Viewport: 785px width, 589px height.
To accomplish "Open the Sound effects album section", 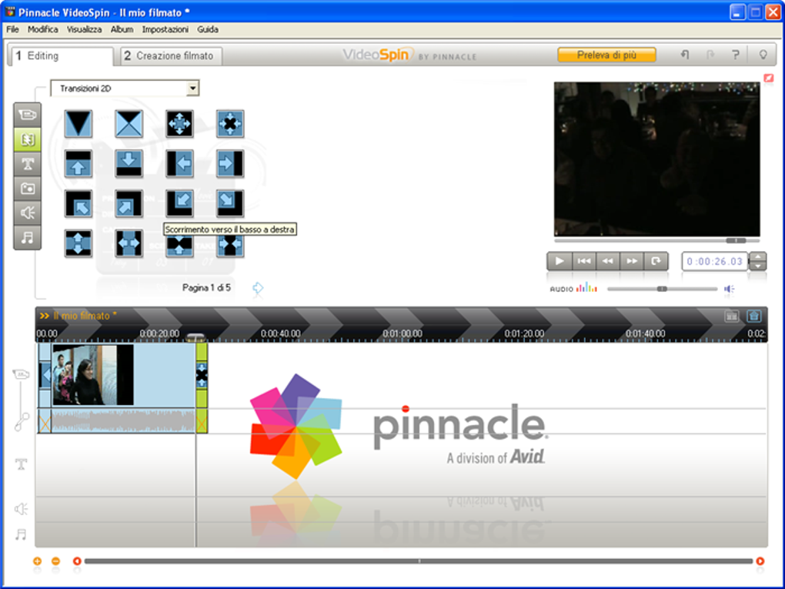I will pyautogui.click(x=28, y=213).
